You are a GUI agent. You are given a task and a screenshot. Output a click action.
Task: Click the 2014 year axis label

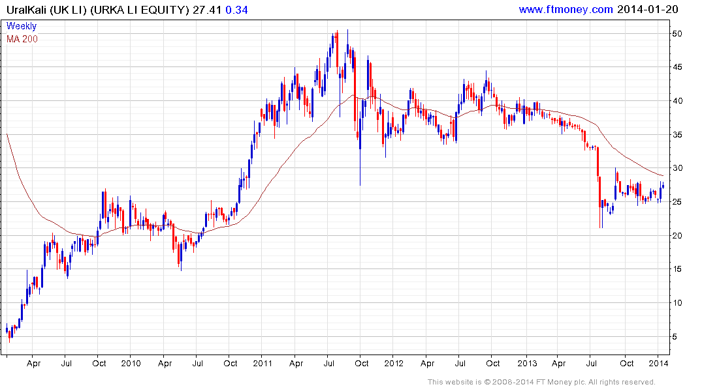658,364
